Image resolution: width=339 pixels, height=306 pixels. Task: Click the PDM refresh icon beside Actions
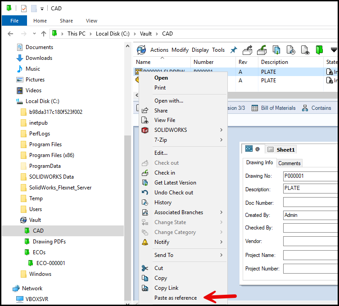coord(141,50)
